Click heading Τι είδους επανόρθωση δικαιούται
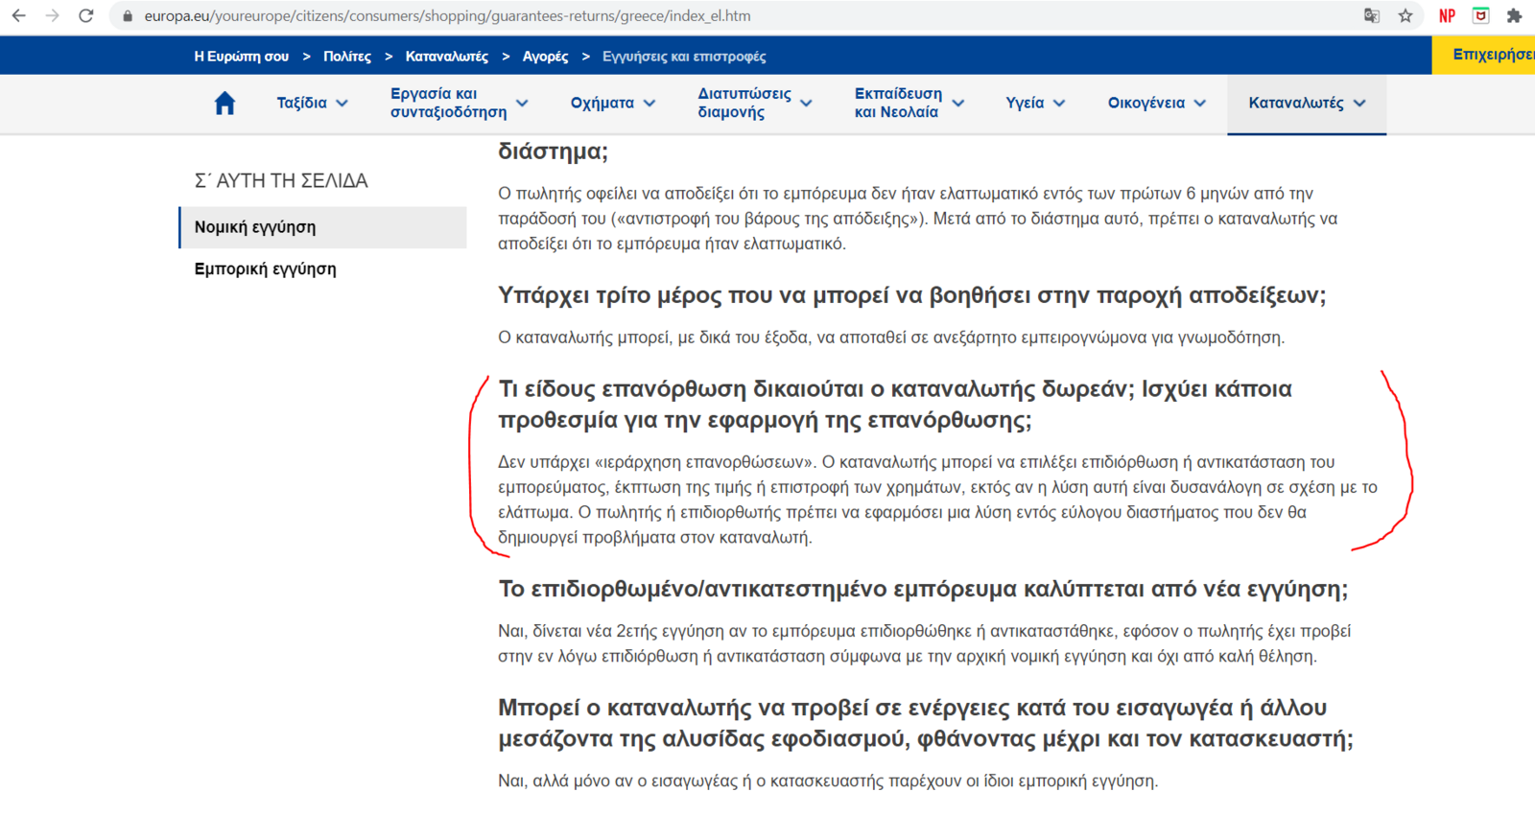The width and height of the screenshot is (1535, 815). tap(895, 405)
